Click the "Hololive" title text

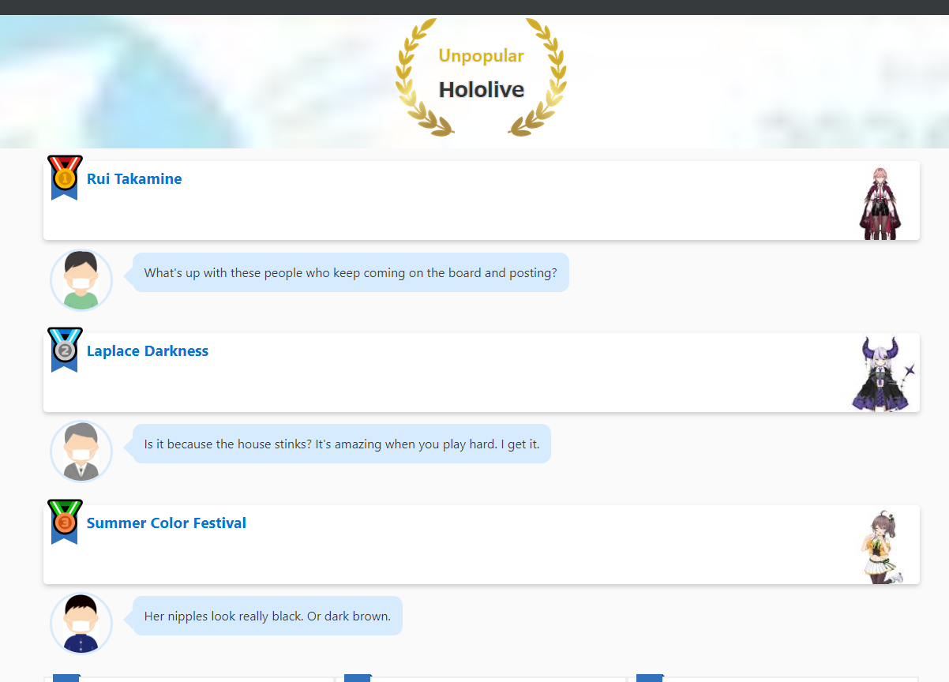click(482, 90)
